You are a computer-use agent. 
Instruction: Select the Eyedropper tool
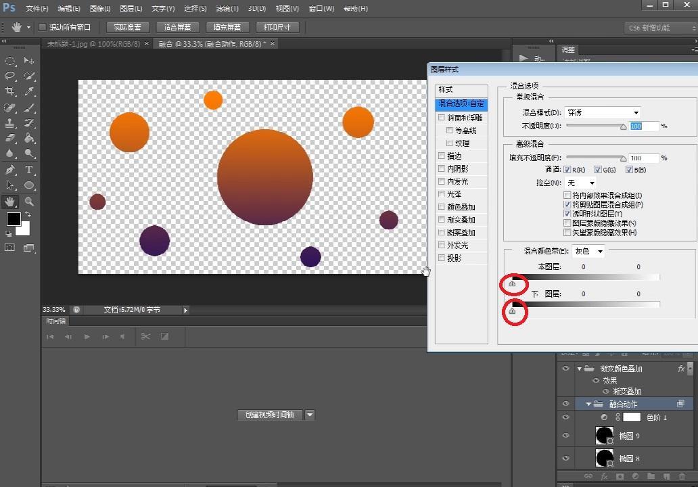click(29, 91)
